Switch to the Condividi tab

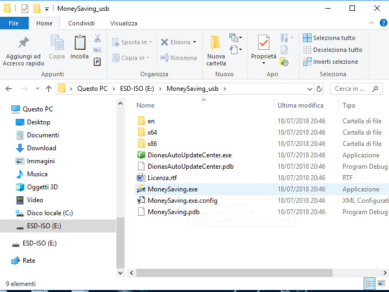point(81,23)
